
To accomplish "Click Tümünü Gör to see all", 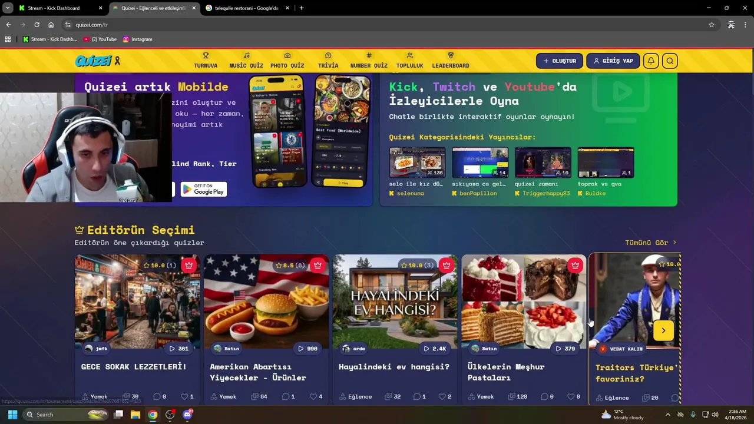I will [x=651, y=243].
